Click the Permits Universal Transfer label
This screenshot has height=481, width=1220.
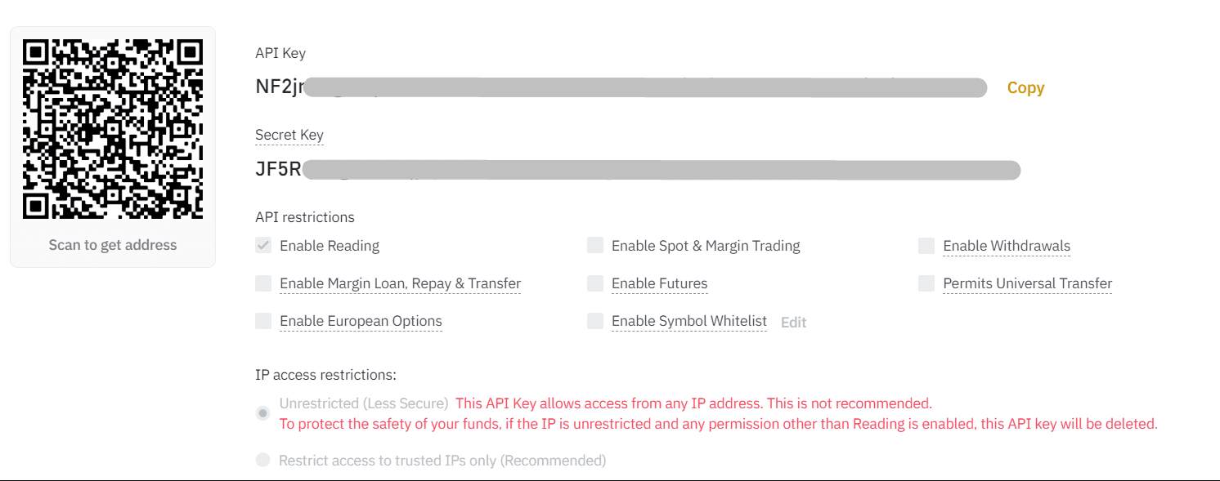click(x=1027, y=283)
